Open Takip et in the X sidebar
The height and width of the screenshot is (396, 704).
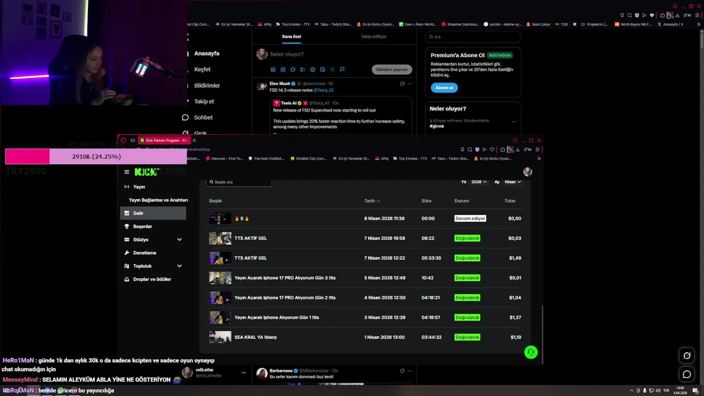coord(204,101)
